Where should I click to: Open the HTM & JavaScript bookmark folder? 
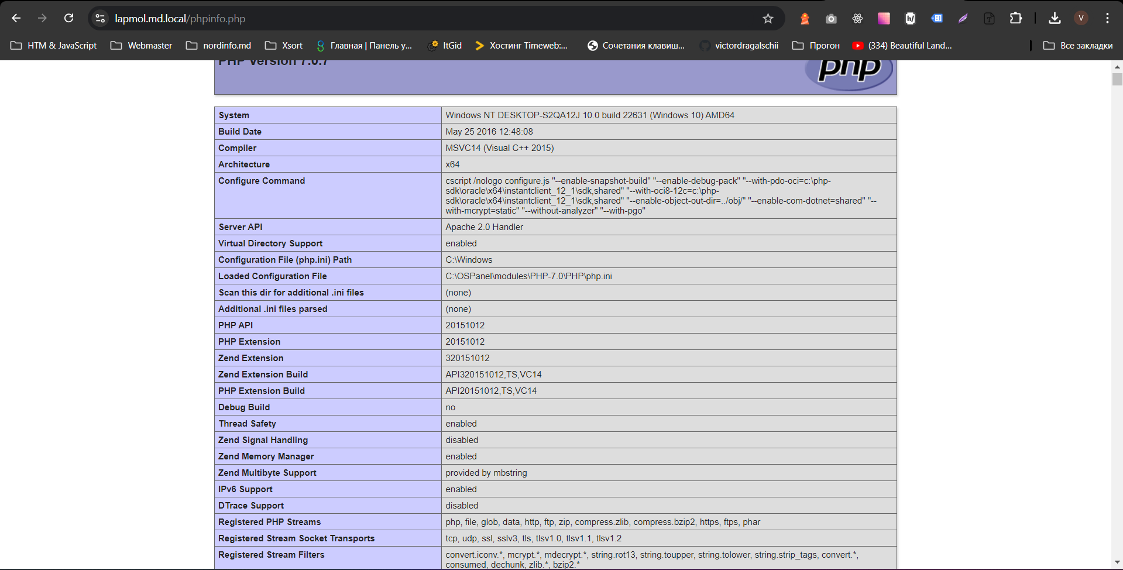(x=54, y=45)
